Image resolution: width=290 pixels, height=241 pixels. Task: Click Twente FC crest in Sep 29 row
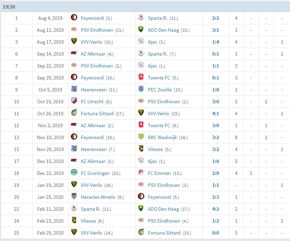click(x=141, y=77)
